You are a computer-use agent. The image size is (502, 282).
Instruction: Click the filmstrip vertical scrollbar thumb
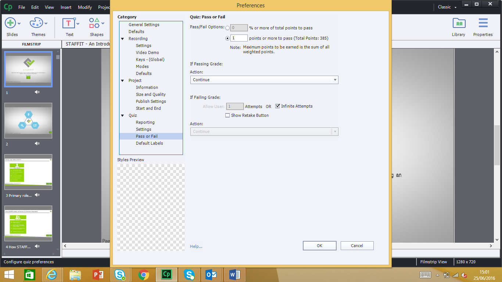58,57
